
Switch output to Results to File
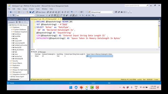[x=76, y=15]
